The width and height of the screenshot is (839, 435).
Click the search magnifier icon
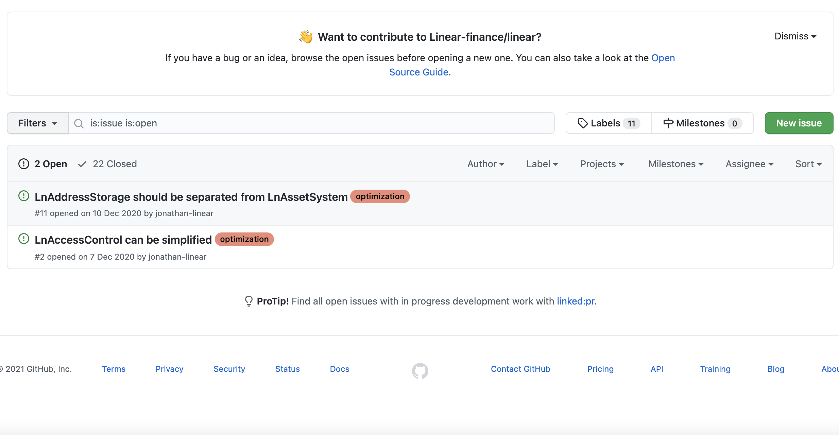tap(79, 123)
